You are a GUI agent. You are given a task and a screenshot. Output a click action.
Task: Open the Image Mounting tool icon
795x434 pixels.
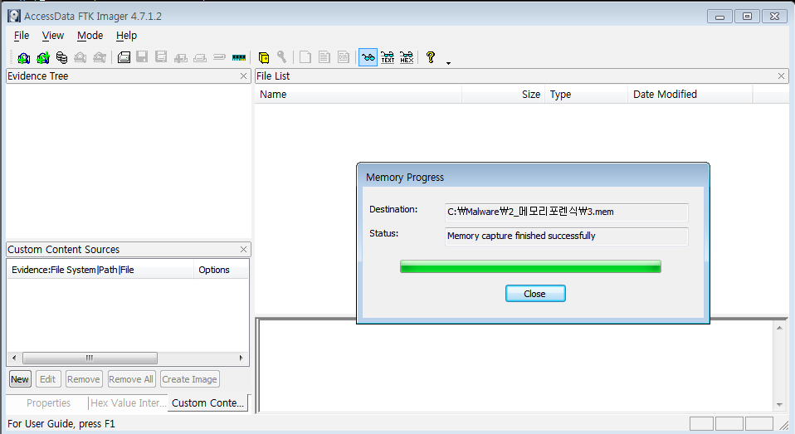[x=61, y=57]
